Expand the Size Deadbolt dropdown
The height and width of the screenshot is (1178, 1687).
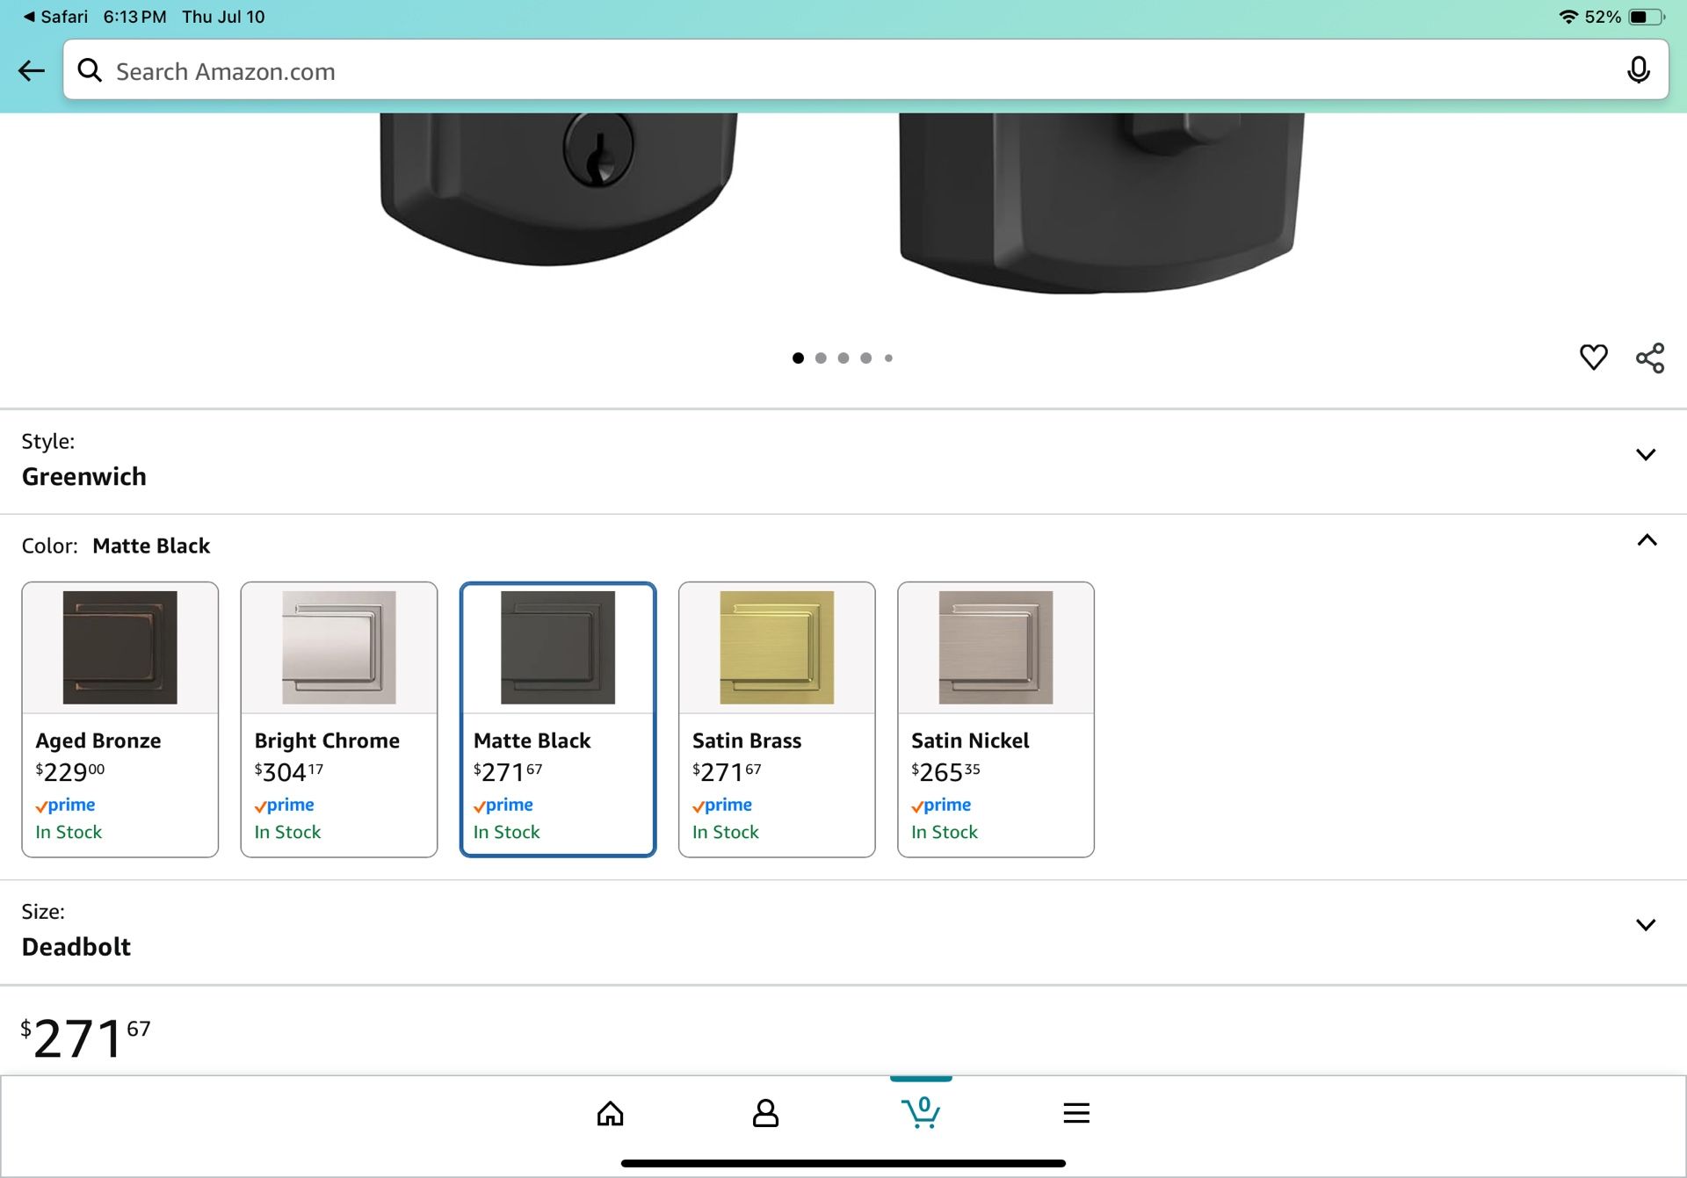click(x=1645, y=925)
